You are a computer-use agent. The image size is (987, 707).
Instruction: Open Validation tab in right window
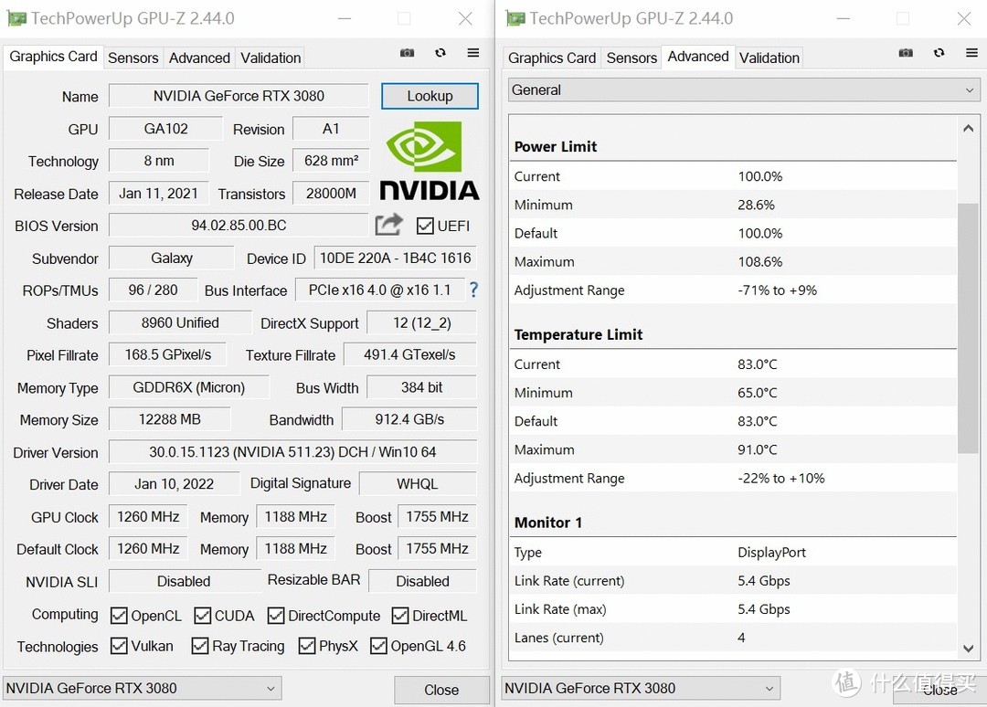[x=769, y=58]
